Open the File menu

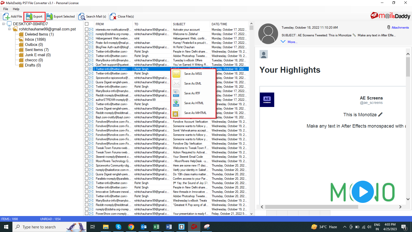6,9
